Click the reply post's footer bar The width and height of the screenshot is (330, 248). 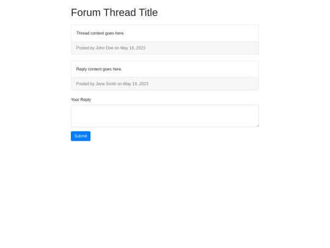click(165, 84)
